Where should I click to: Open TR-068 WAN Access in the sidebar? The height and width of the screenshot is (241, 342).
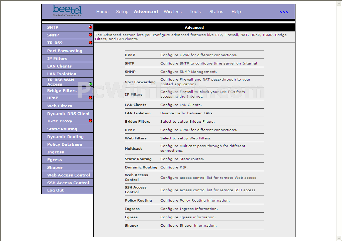[61, 82]
